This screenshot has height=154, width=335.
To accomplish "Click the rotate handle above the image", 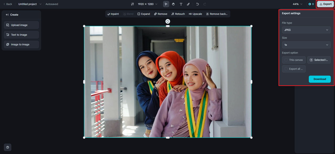I will tap(168, 21).
